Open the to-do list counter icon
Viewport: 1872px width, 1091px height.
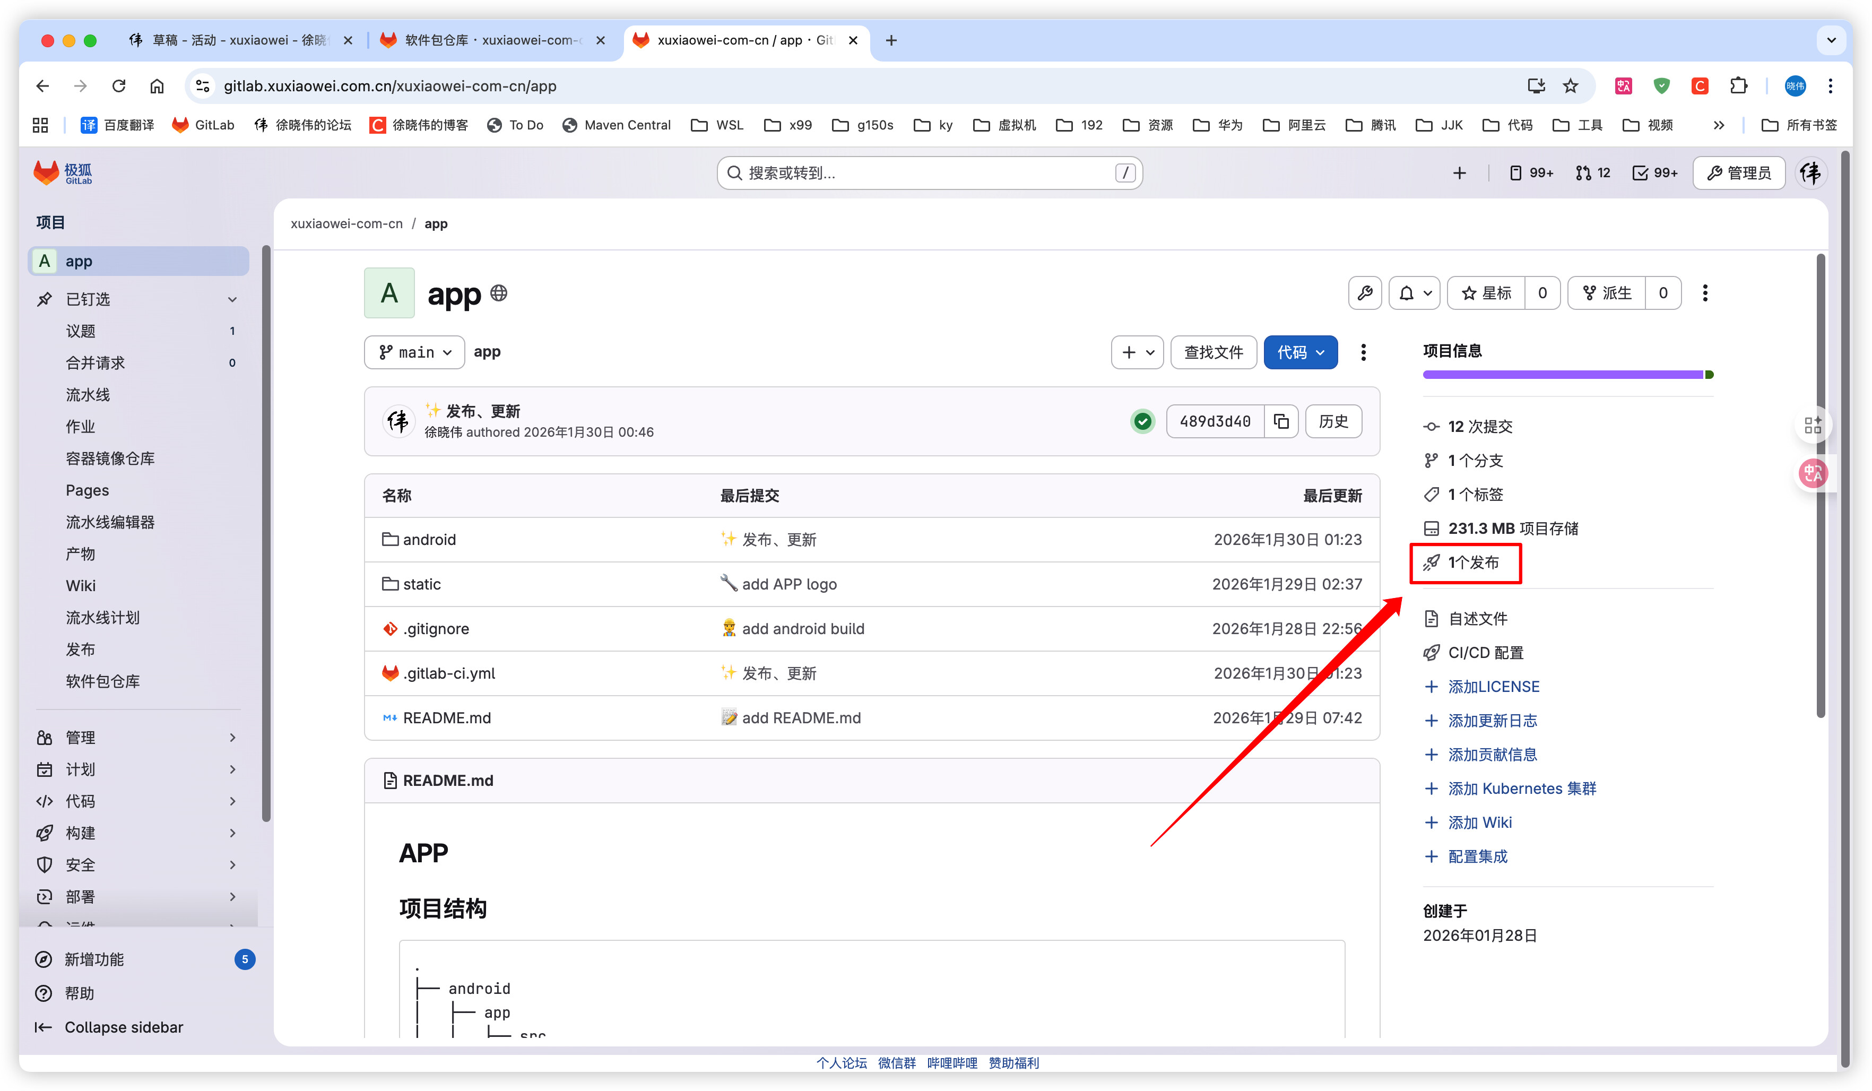click(1654, 173)
